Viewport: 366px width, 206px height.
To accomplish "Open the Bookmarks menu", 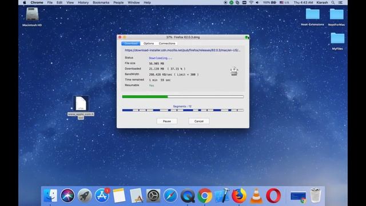I will tap(101, 2).
